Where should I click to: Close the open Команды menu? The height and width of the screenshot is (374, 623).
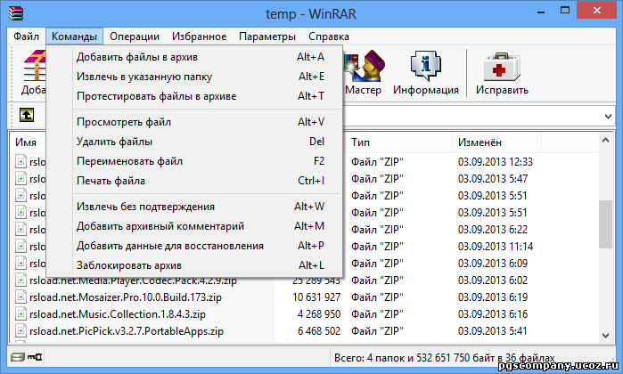(74, 37)
